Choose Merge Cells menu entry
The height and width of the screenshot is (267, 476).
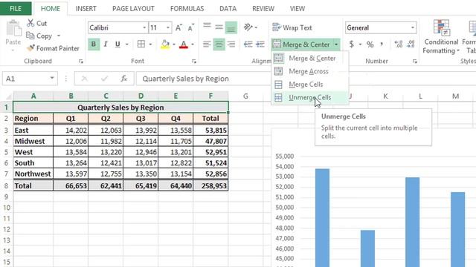click(309, 85)
